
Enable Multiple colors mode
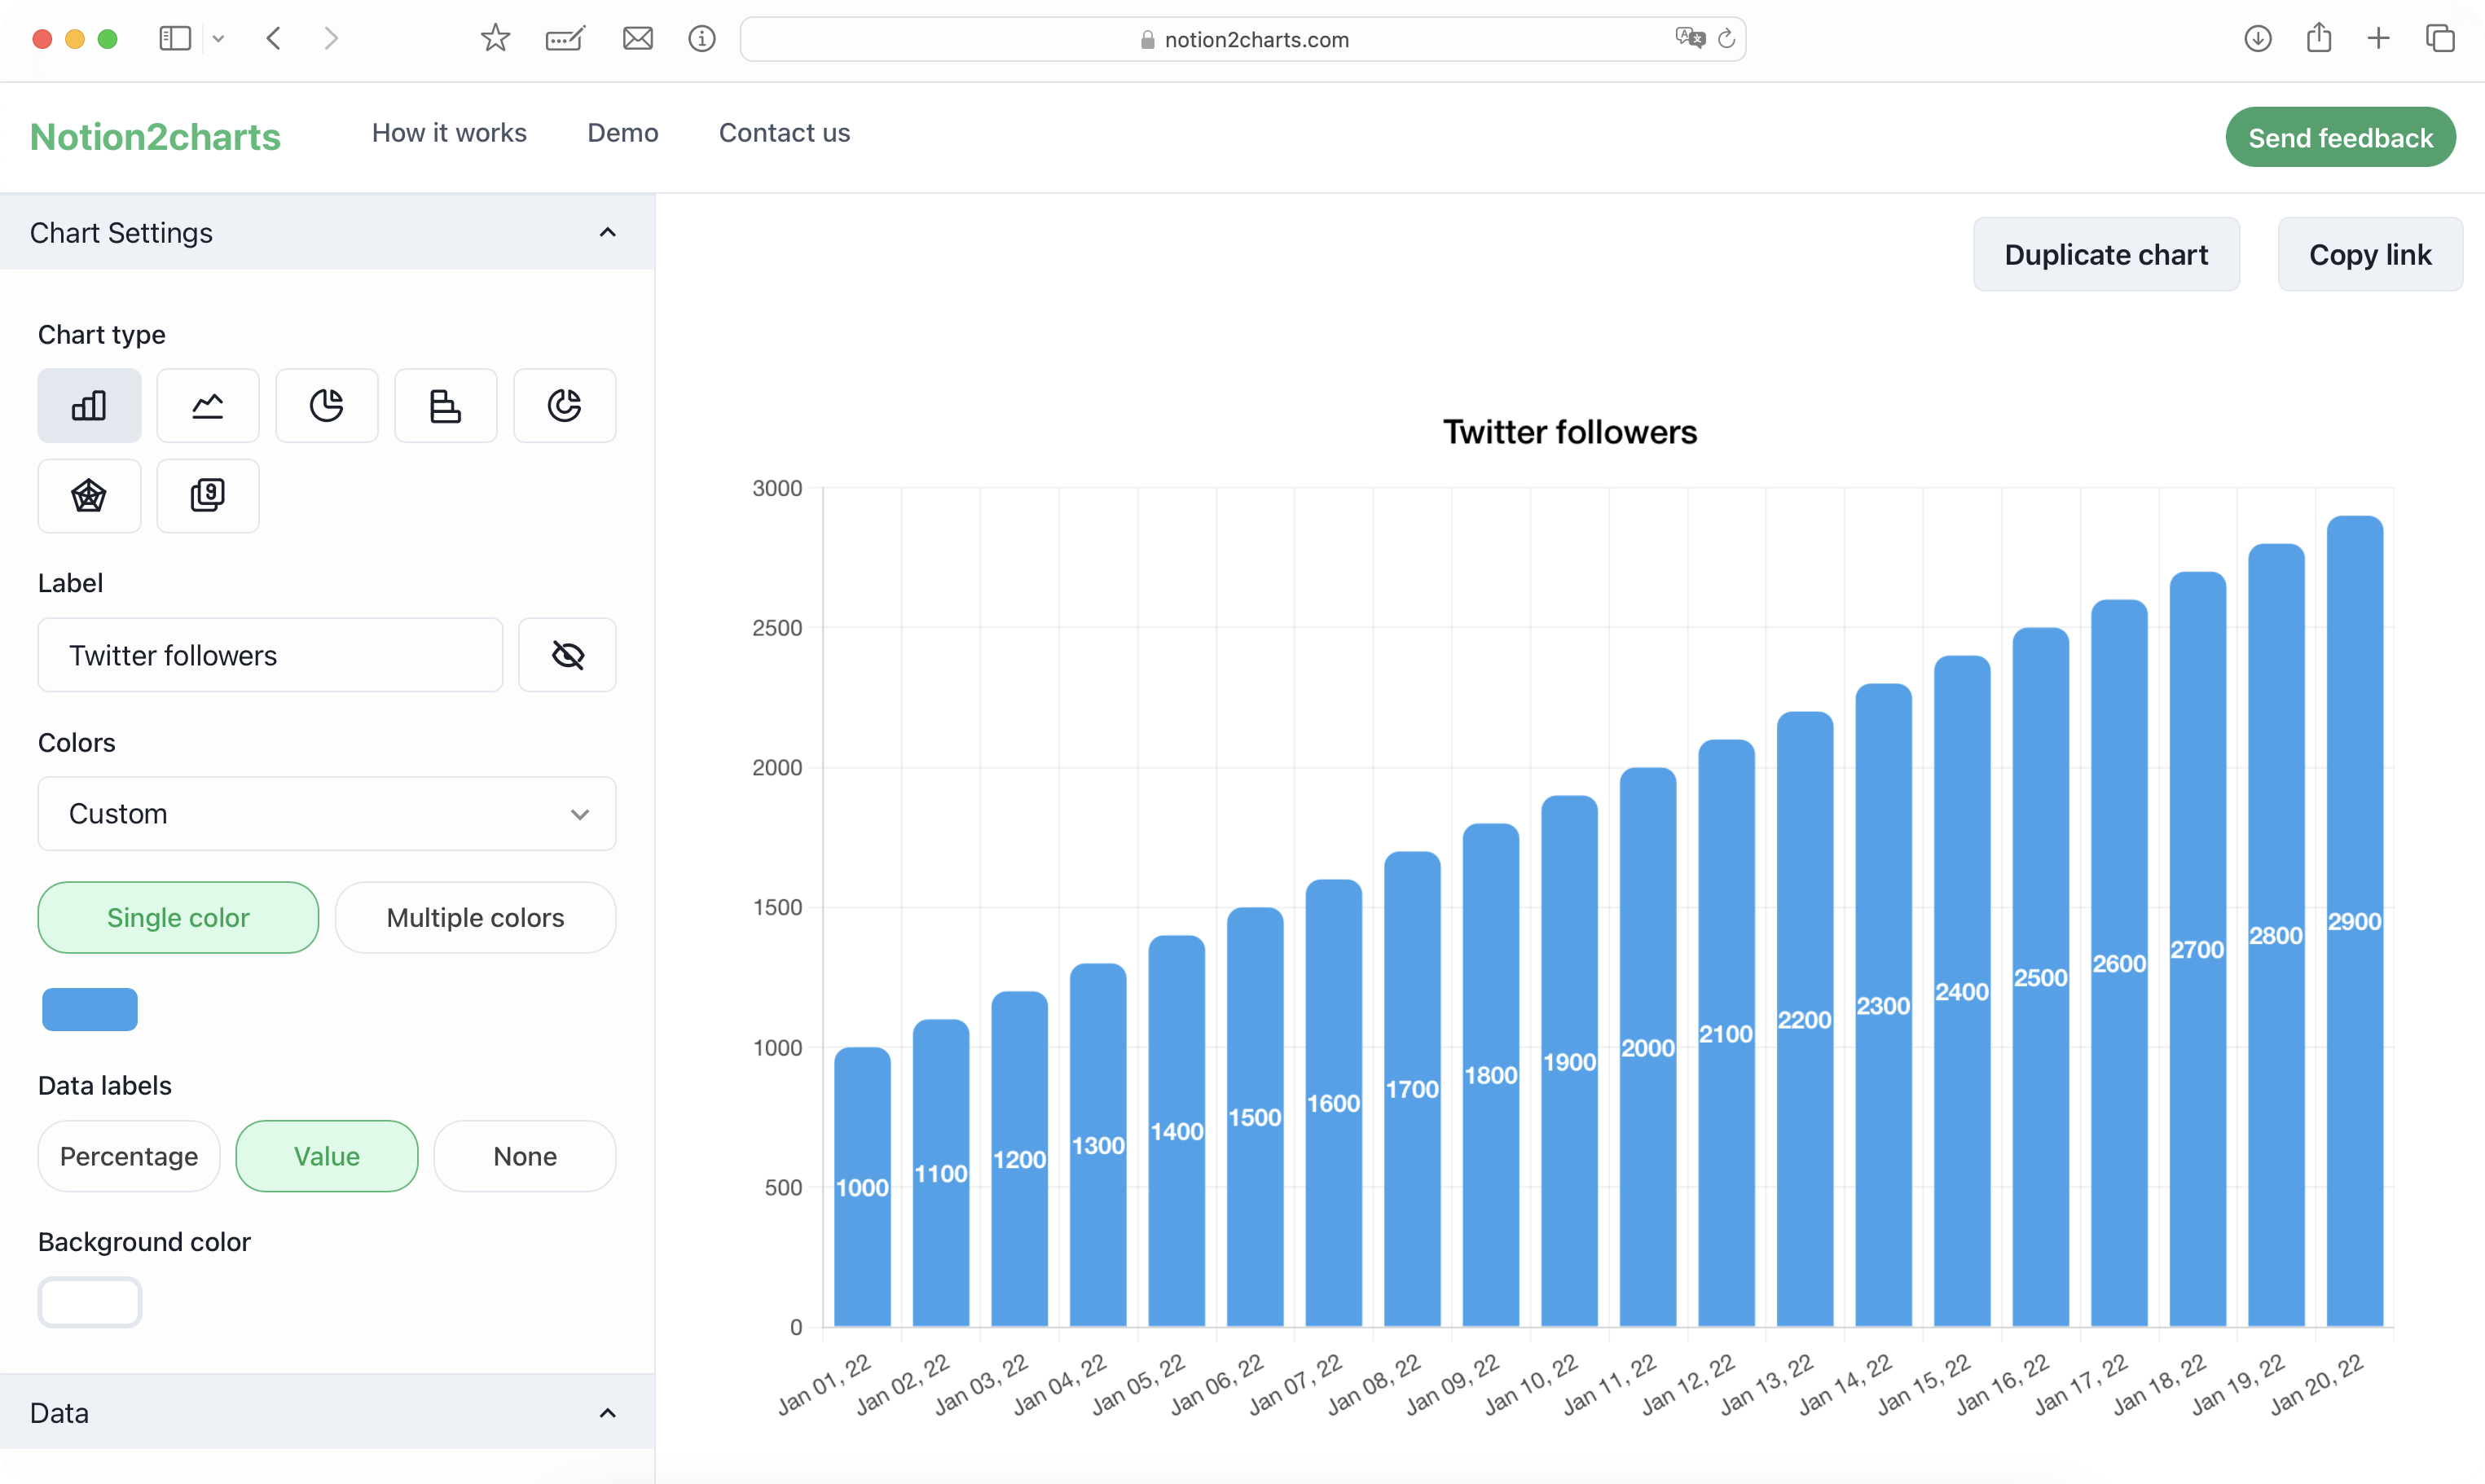tap(475, 917)
